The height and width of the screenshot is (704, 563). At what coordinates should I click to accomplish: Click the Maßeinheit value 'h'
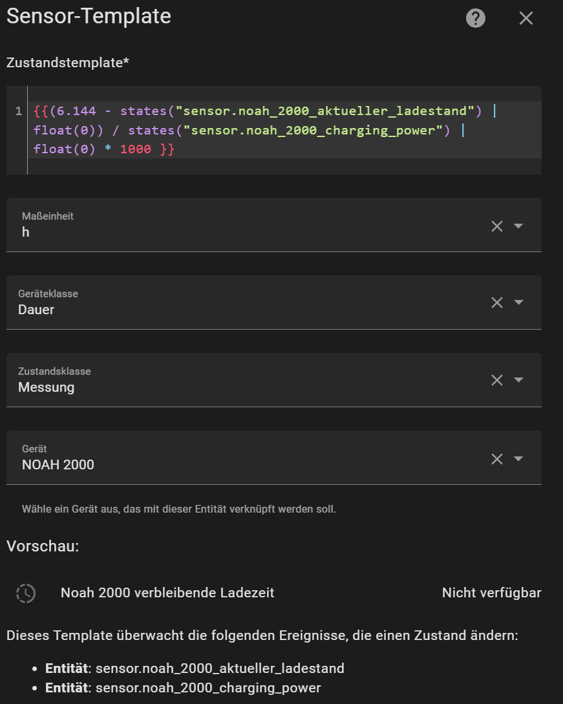tap(26, 232)
